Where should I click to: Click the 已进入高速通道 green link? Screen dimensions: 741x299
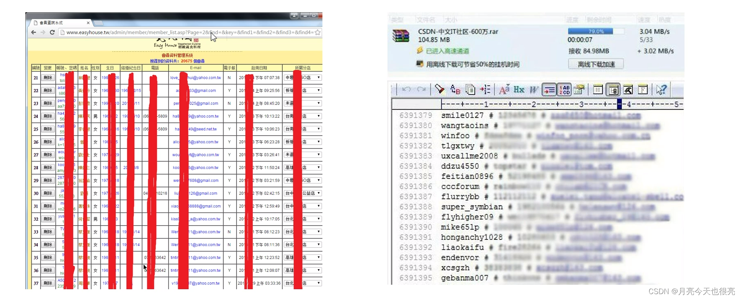447,51
